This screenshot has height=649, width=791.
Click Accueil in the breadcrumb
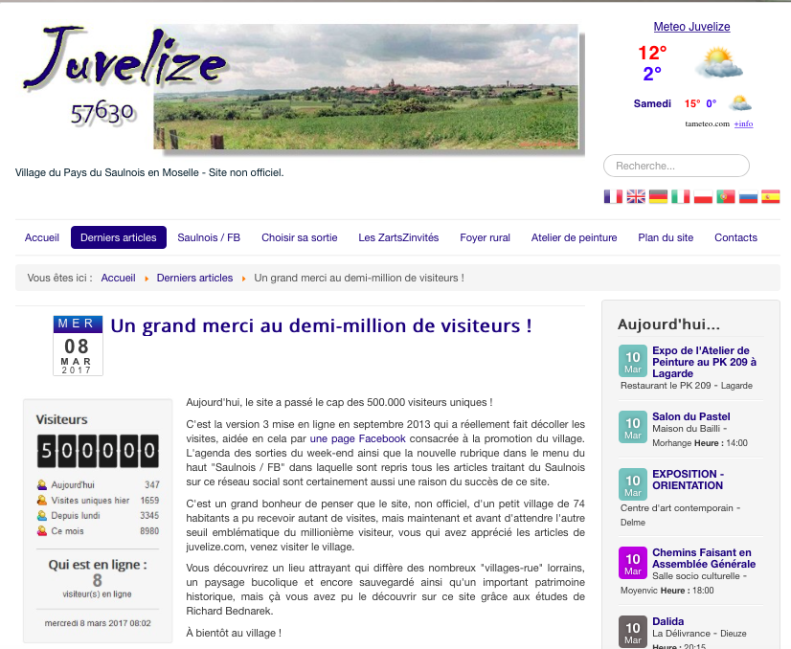(118, 278)
